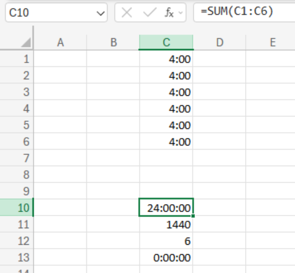Viewport: 295px width, 273px height.
Task: Click cell C11 showing 1440
Action: point(166,224)
